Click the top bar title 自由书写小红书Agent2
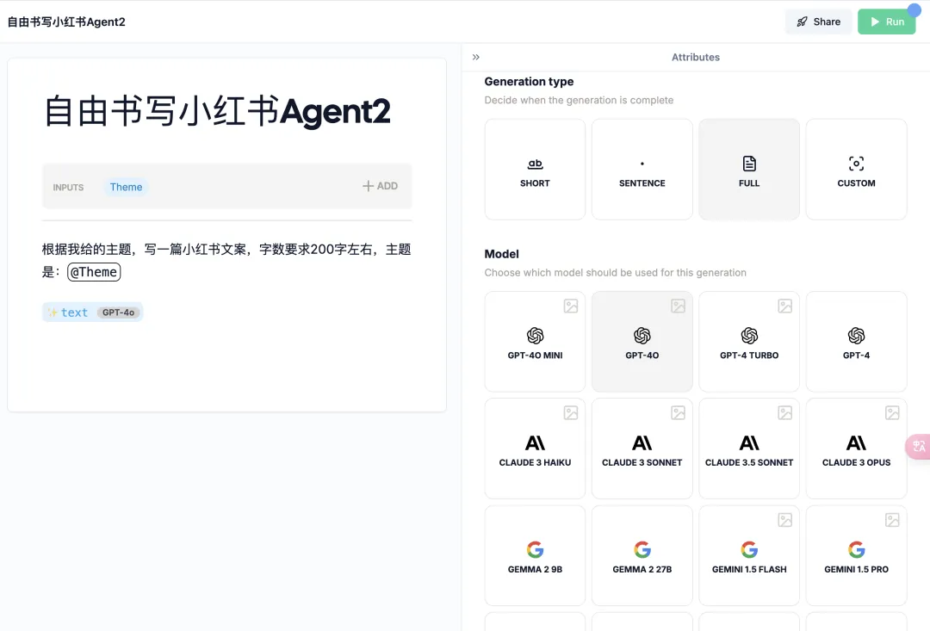The image size is (930, 631). pyautogui.click(x=66, y=22)
